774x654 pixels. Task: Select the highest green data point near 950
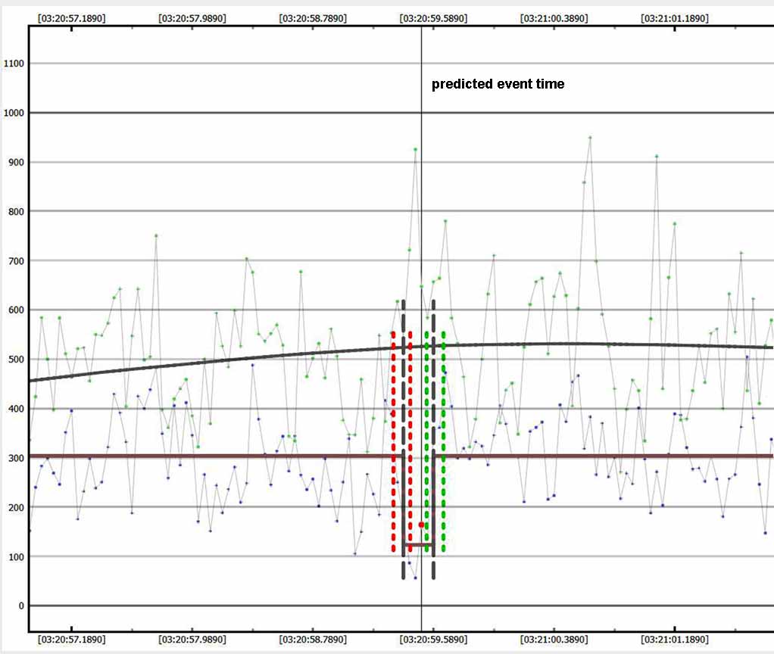coord(590,138)
